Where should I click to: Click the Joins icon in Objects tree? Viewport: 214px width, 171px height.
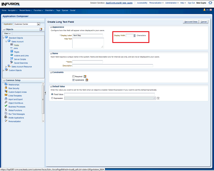click(x=12, y=48)
